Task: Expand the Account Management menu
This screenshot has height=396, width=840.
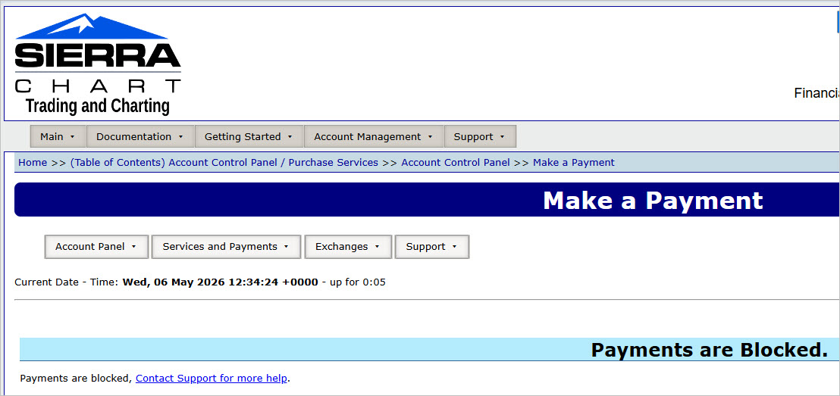Action: (374, 136)
